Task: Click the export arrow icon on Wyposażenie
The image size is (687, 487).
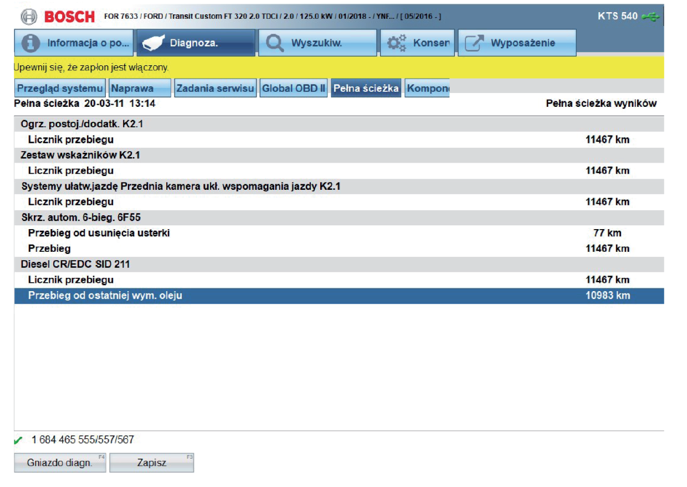Action: (474, 43)
